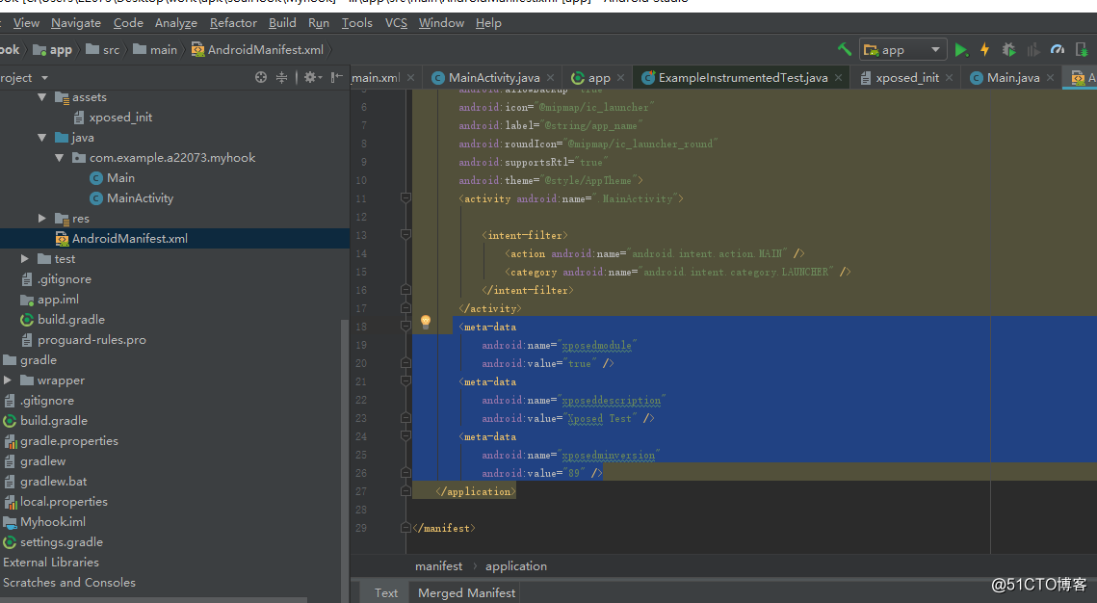Fold the activity tag at line 11
This screenshot has height=603, width=1097.
pos(405,198)
